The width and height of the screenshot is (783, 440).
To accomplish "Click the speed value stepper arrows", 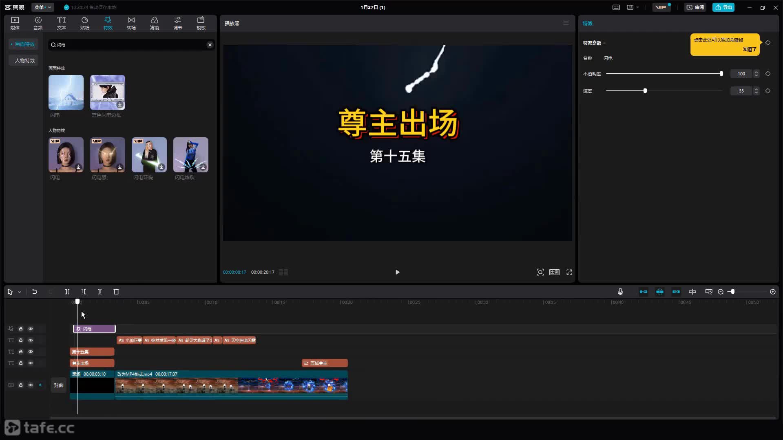I will [x=756, y=91].
